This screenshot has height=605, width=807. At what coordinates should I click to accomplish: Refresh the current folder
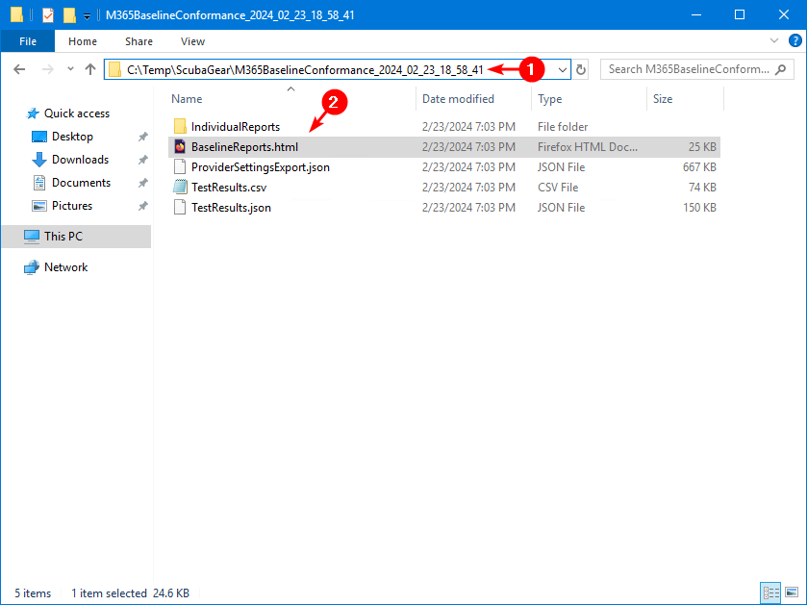(581, 69)
